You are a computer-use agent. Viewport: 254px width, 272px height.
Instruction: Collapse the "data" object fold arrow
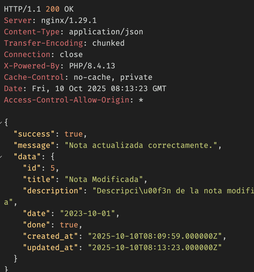pyautogui.click(x=1, y=157)
